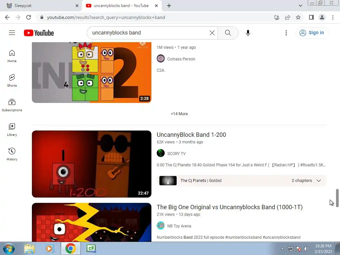
Task: Open a new browser tab
Action: 169,6
